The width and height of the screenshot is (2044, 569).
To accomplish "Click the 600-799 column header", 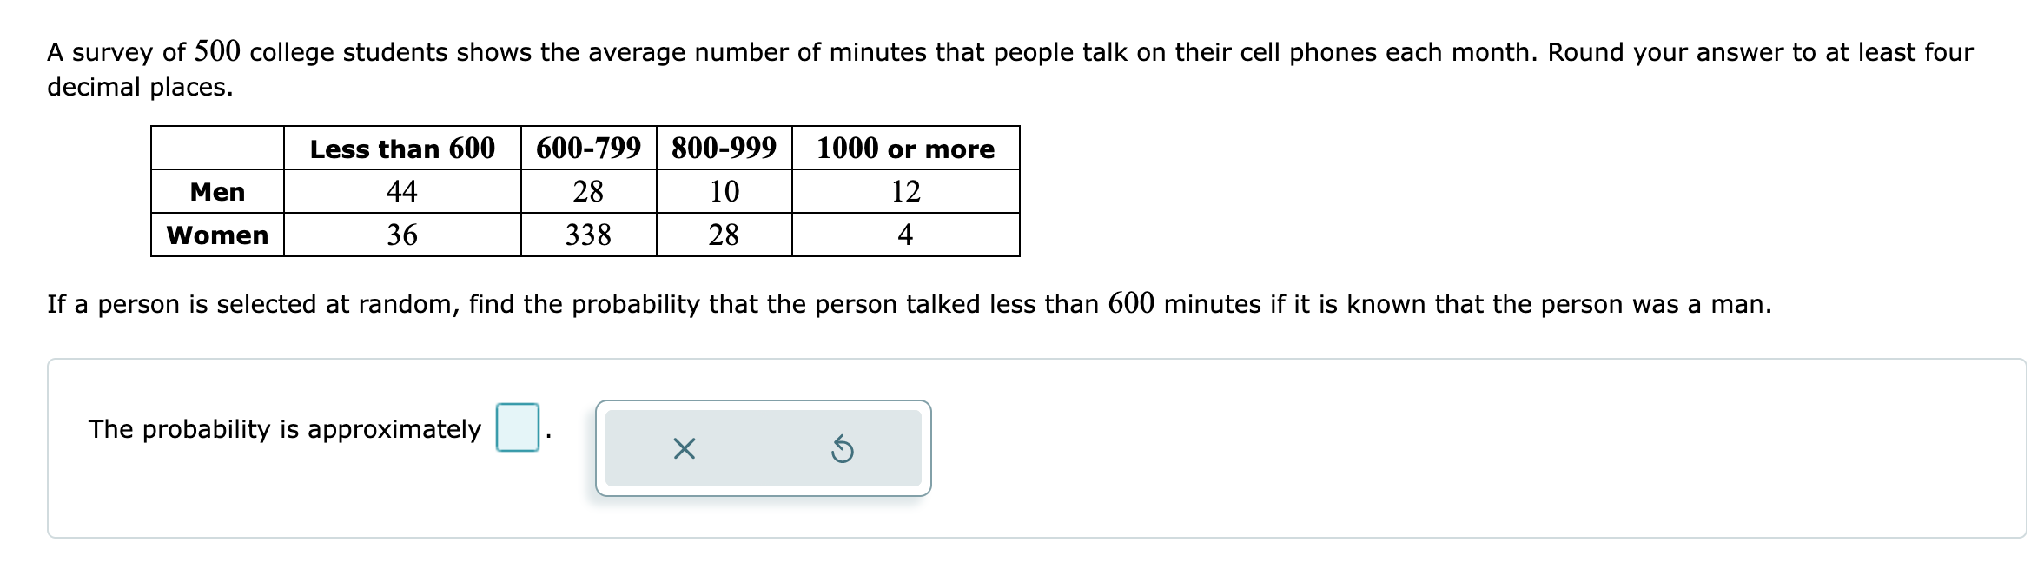I will tap(588, 149).
